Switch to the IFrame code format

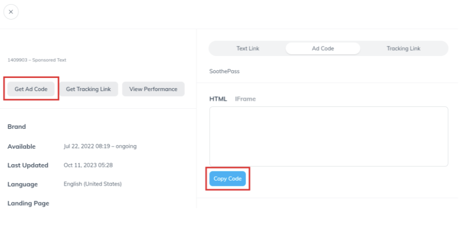tap(245, 99)
